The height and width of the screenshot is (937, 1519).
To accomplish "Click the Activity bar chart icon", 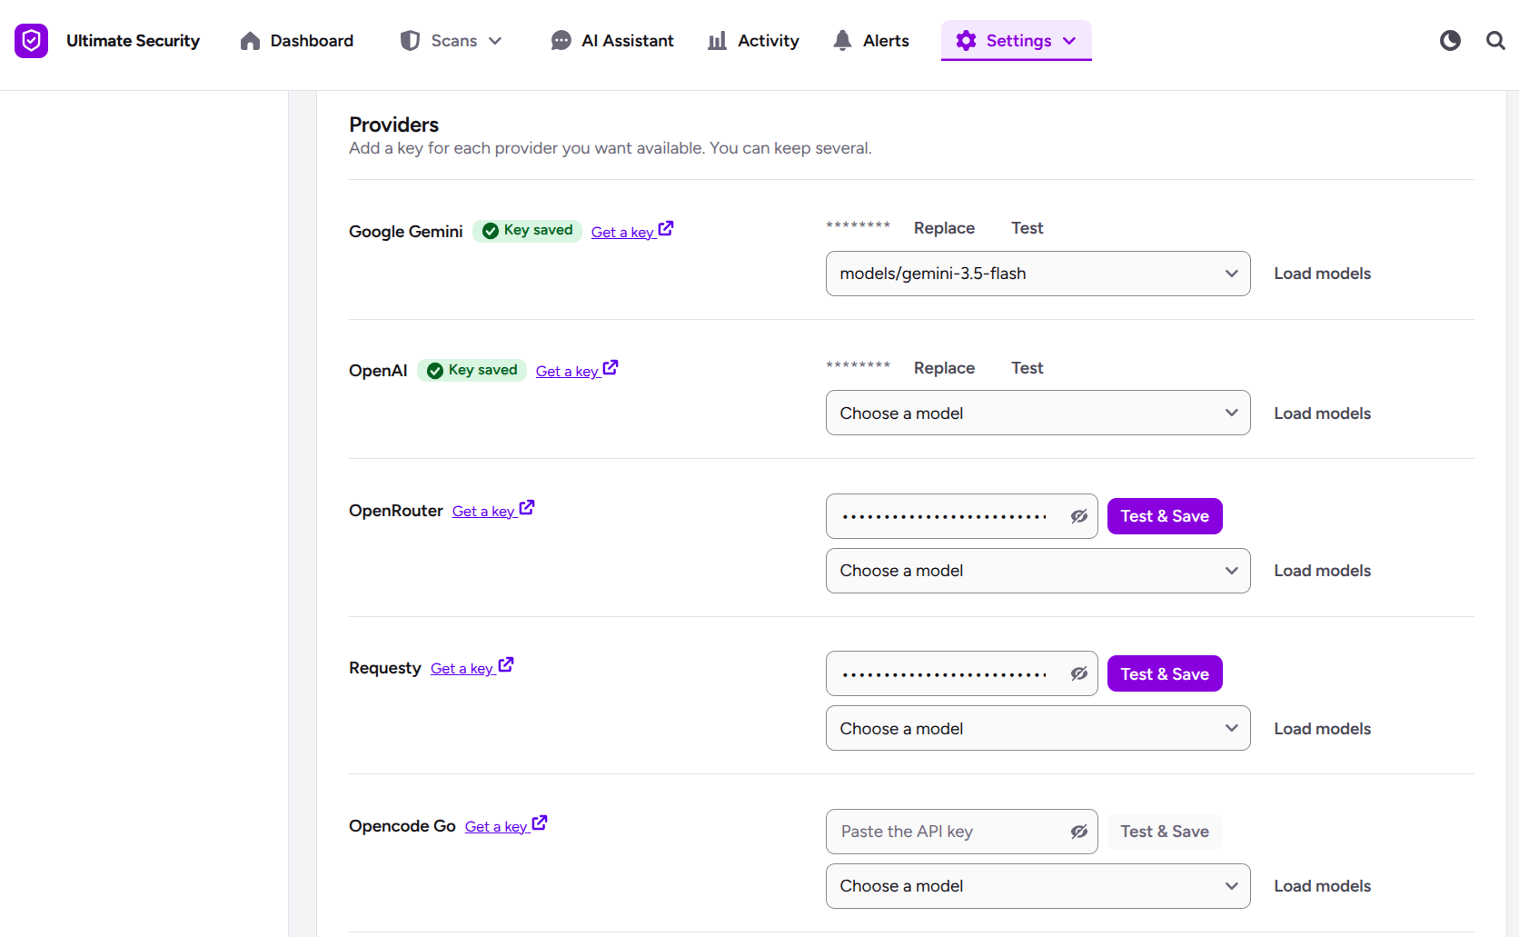I will click(x=718, y=41).
